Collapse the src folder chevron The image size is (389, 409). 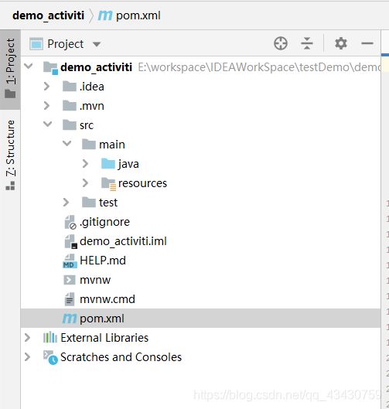pyautogui.click(x=47, y=124)
